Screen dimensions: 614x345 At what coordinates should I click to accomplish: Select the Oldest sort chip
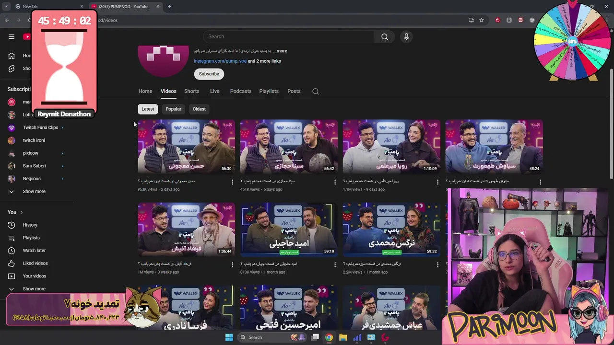point(199,109)
